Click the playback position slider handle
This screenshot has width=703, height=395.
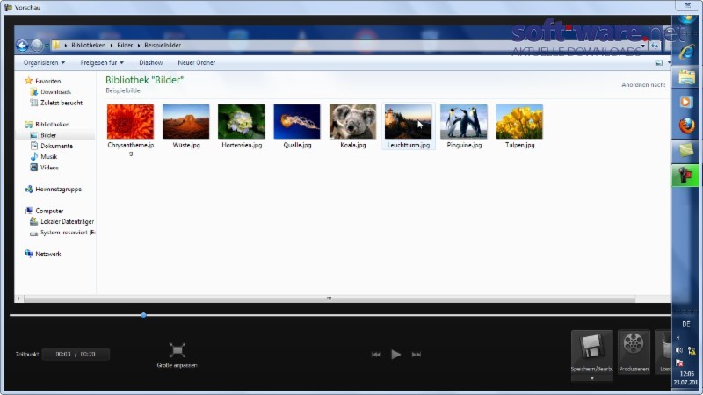coord(143,315)
